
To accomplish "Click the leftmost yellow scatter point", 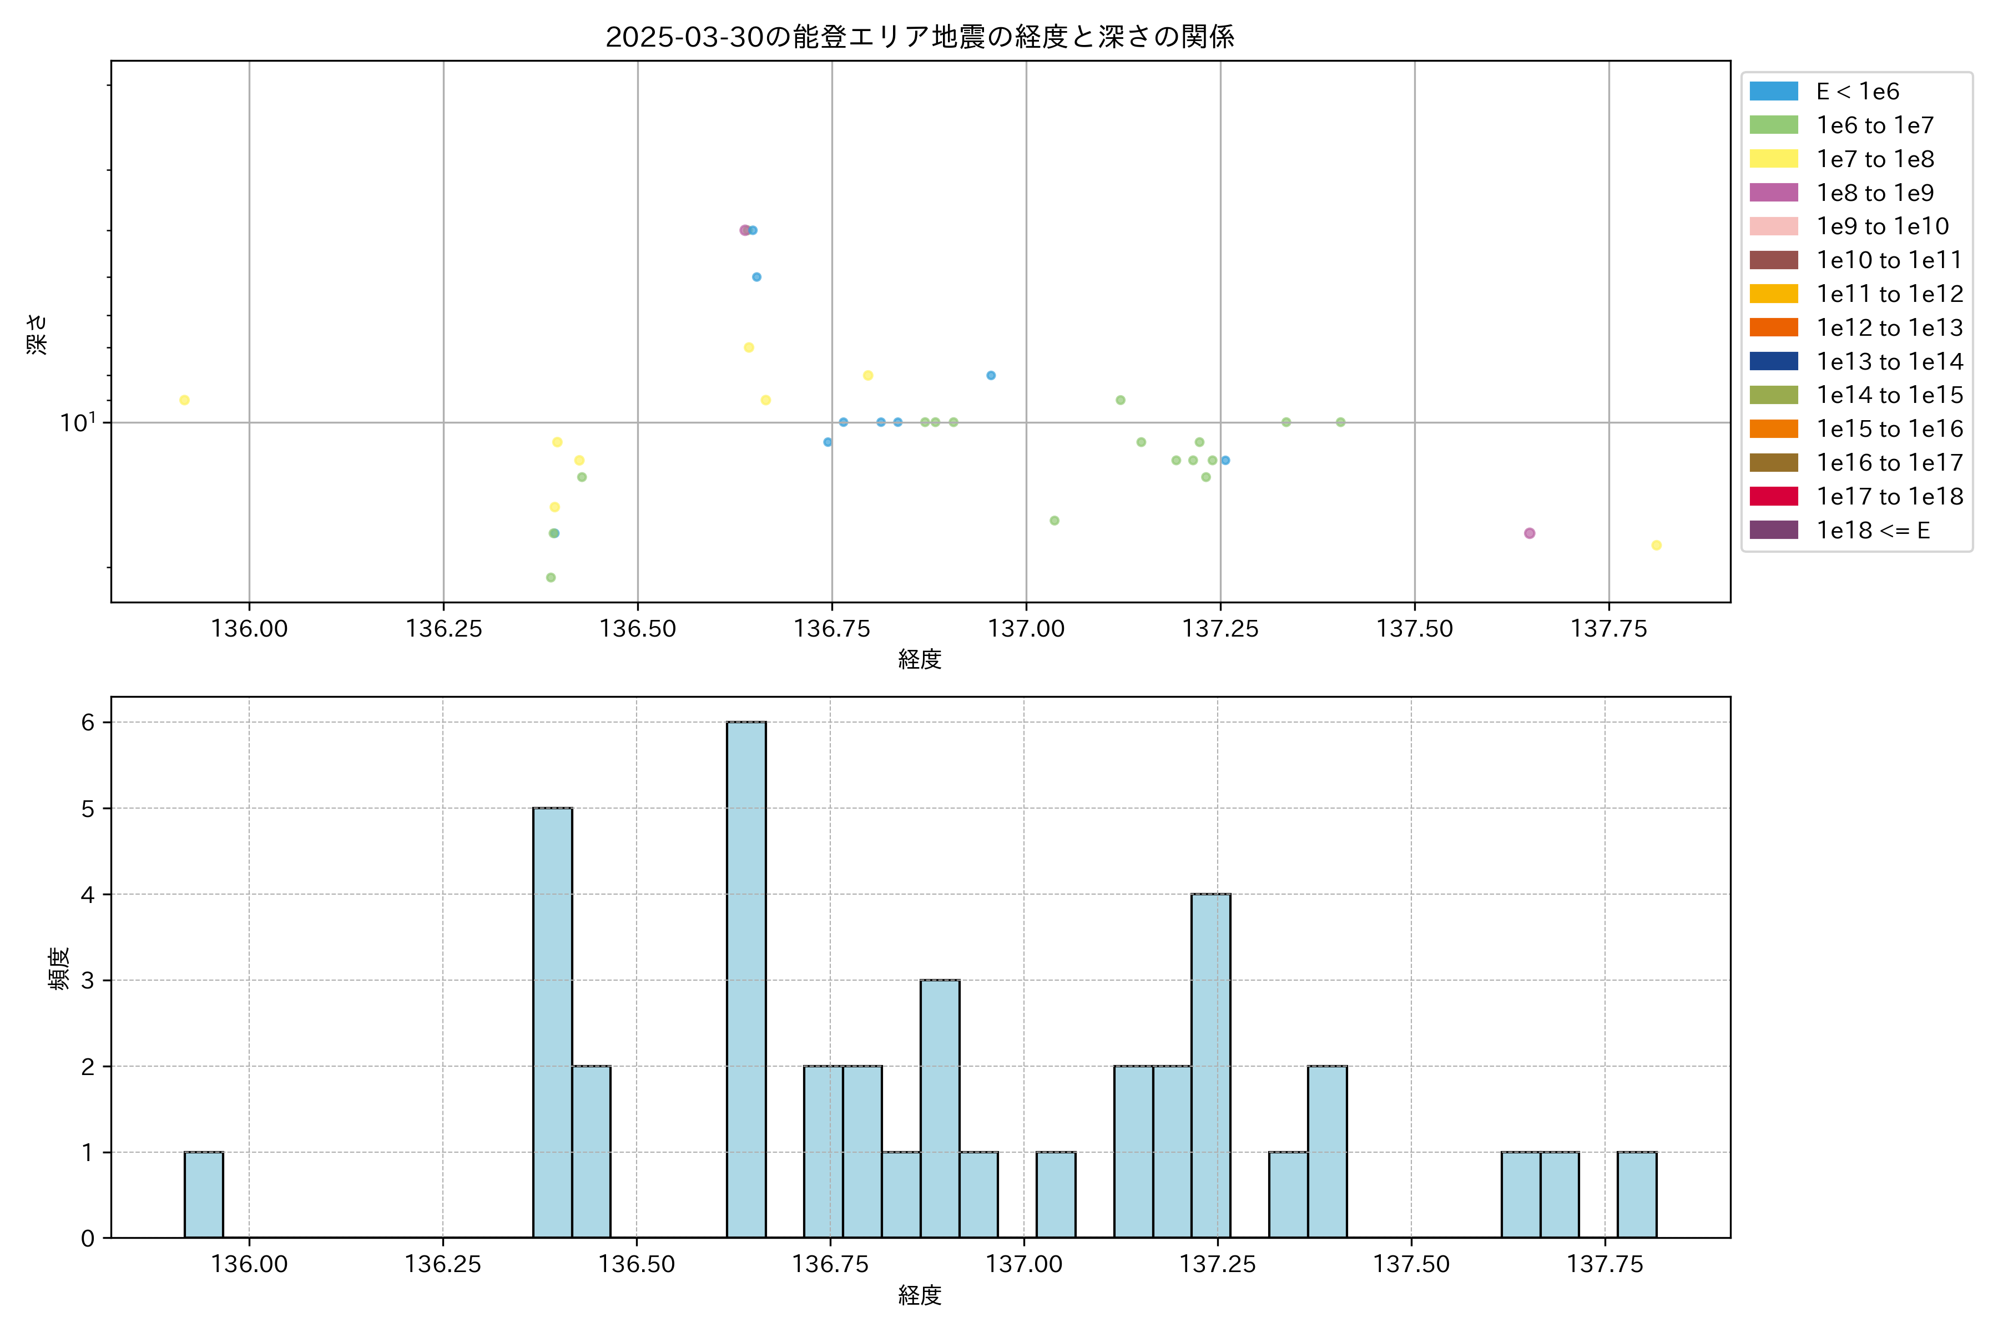I will 184,400.
